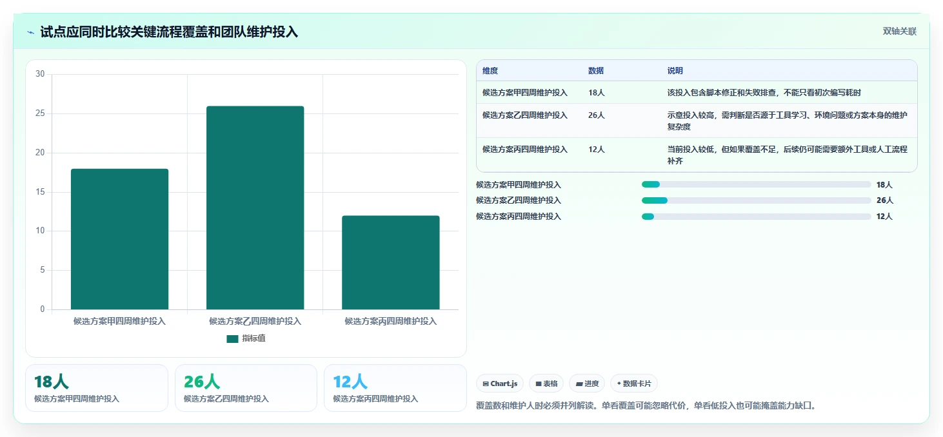Click the lightning icon beside the title

pos(31,32)
